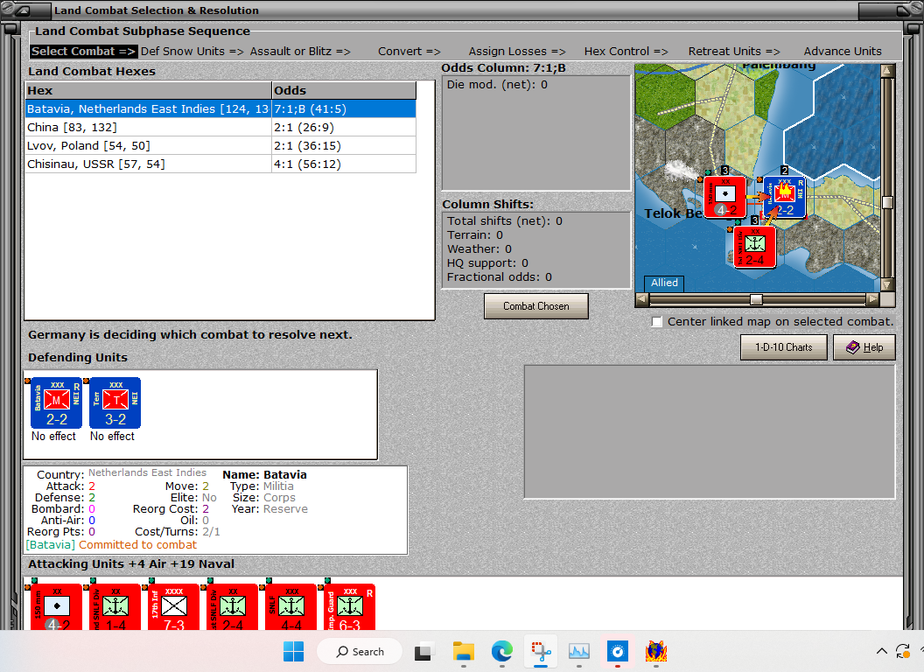
Task: Click the Combat Chosen button
Action: point(535,306)
